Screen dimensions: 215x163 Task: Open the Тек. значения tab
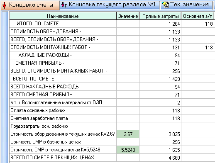pyautogui.click(x=186, y=5)
